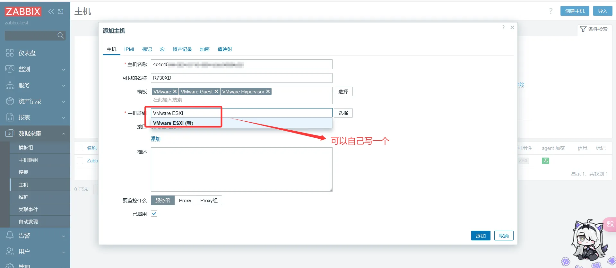
Task: Click the ZABBIX logo
Action: (x=23, y=12)
